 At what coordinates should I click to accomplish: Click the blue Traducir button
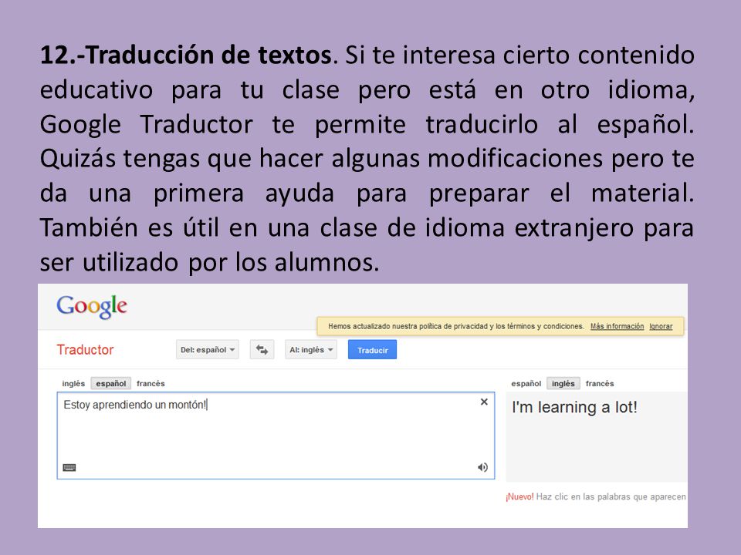click(372, 350)
